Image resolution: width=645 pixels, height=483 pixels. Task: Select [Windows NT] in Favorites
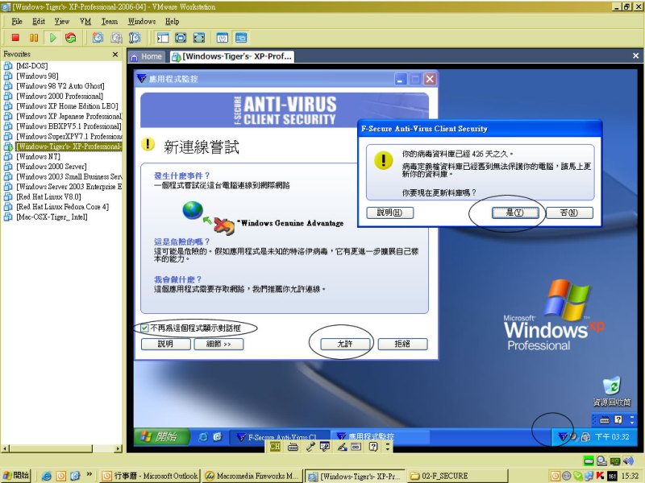click(x=38, y=156)
